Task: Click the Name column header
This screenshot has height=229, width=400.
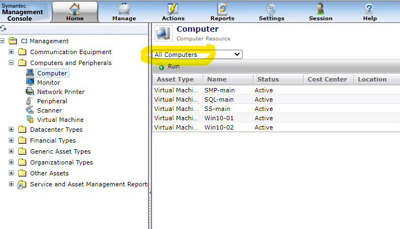Action: (x=217, y=79)
